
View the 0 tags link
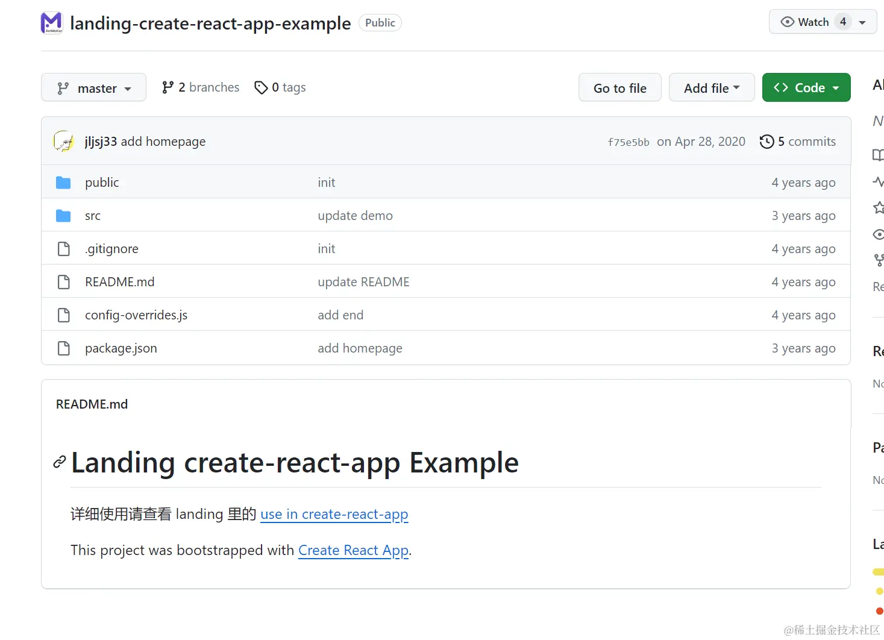[x=280, y=87]
